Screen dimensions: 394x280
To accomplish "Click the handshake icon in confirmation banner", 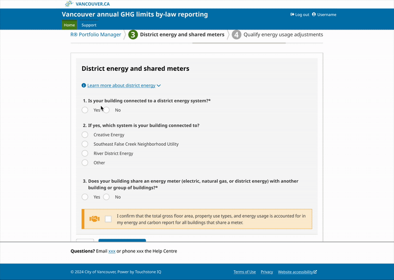I will 95,219.
